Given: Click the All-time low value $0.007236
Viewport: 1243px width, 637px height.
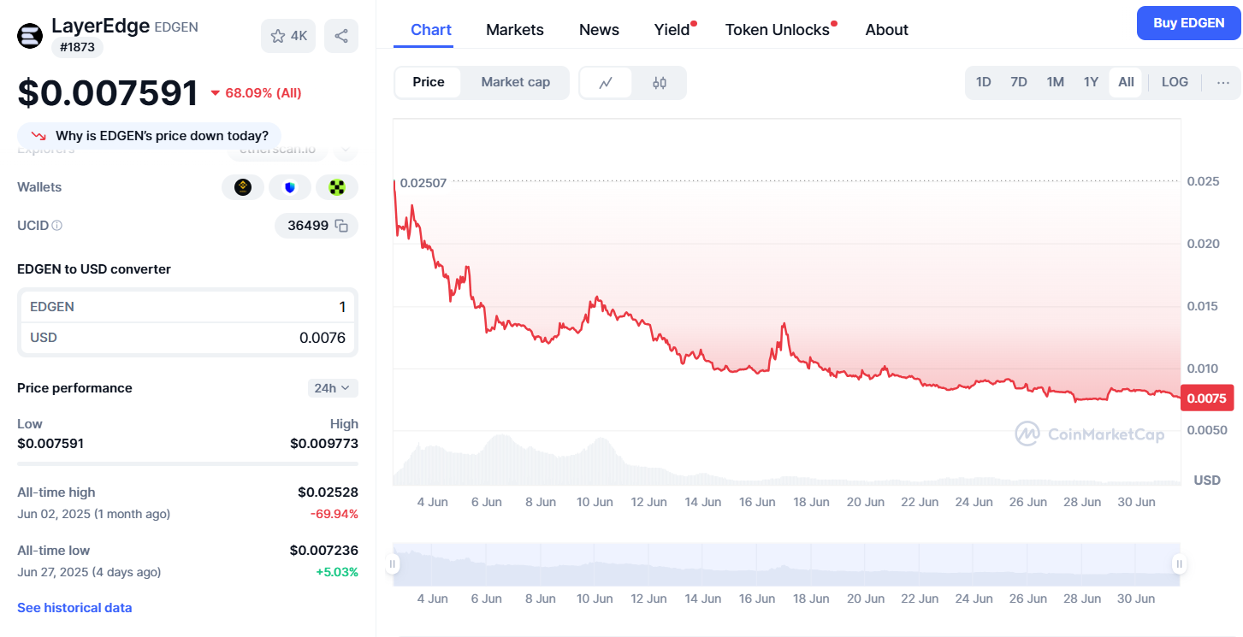Looking at the screenshot, I should (324, 551).
